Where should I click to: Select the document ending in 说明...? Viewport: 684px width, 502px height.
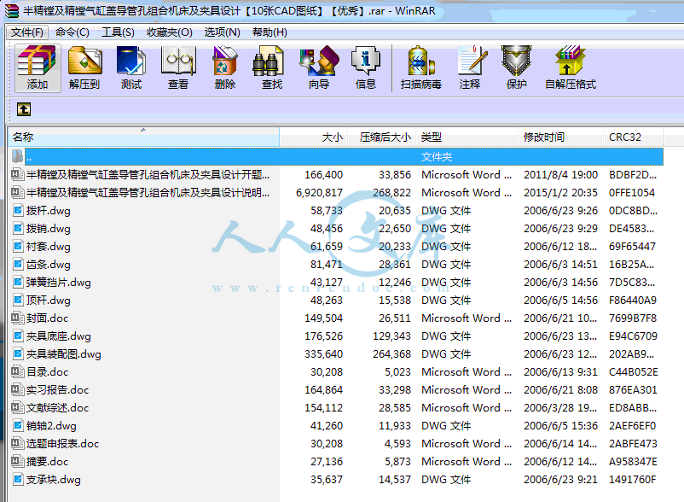148,192
